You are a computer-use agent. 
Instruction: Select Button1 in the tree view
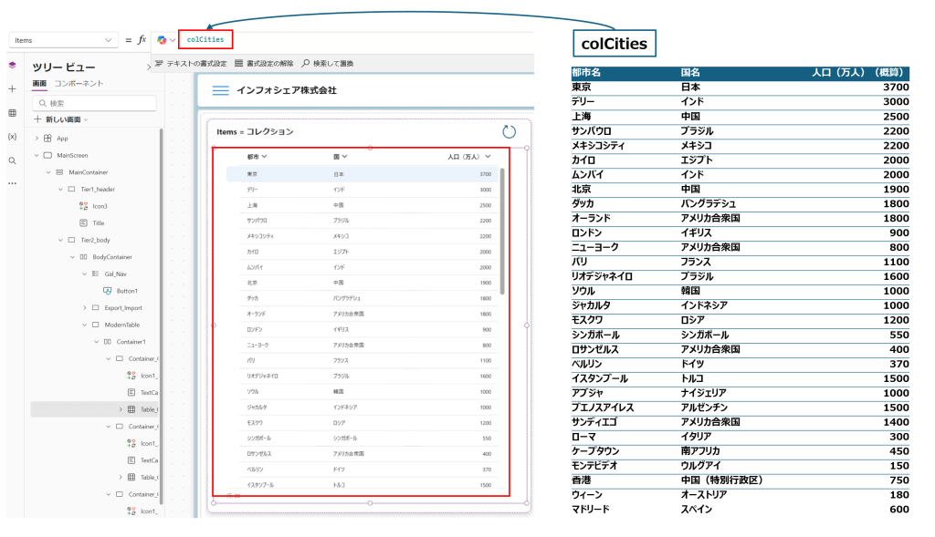point(127,291)
